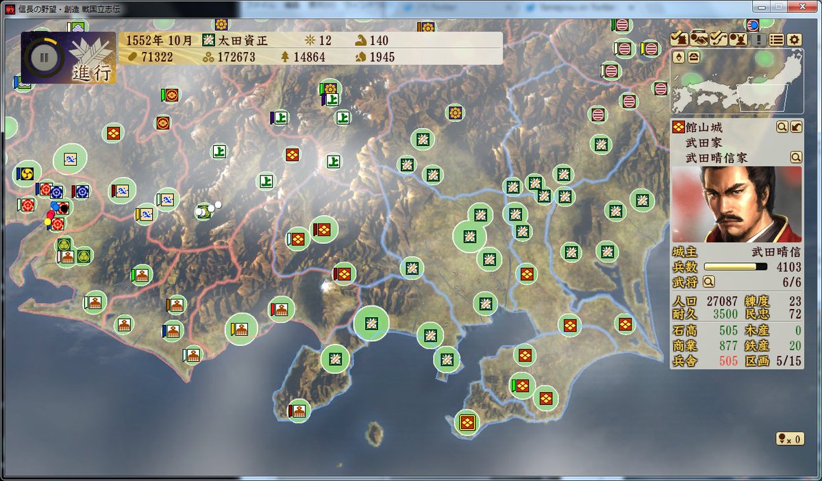This screenshot has height=481, width=822.
Task: Open the list view icon
Action: [775, 39]
